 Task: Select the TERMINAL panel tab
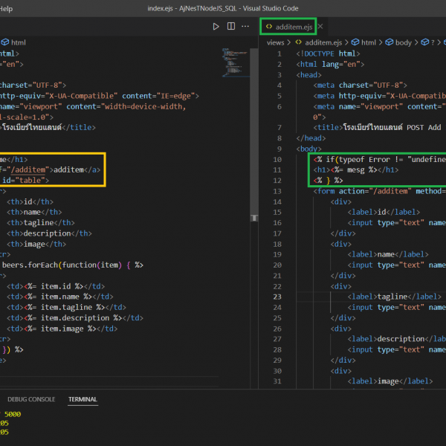(83, 399)
